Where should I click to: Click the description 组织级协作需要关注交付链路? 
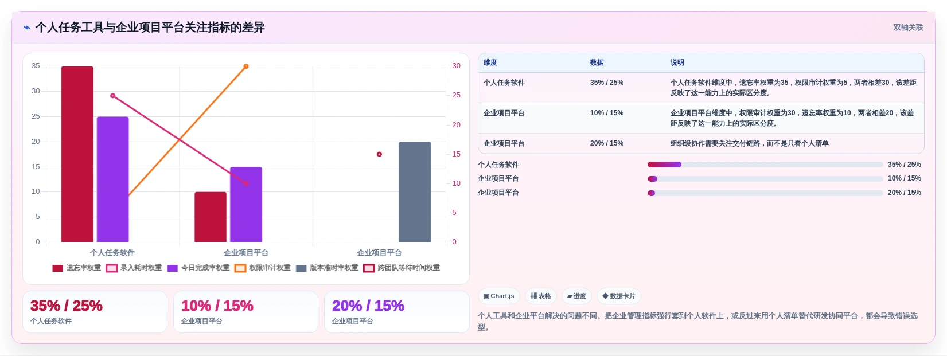coord(749,143)
